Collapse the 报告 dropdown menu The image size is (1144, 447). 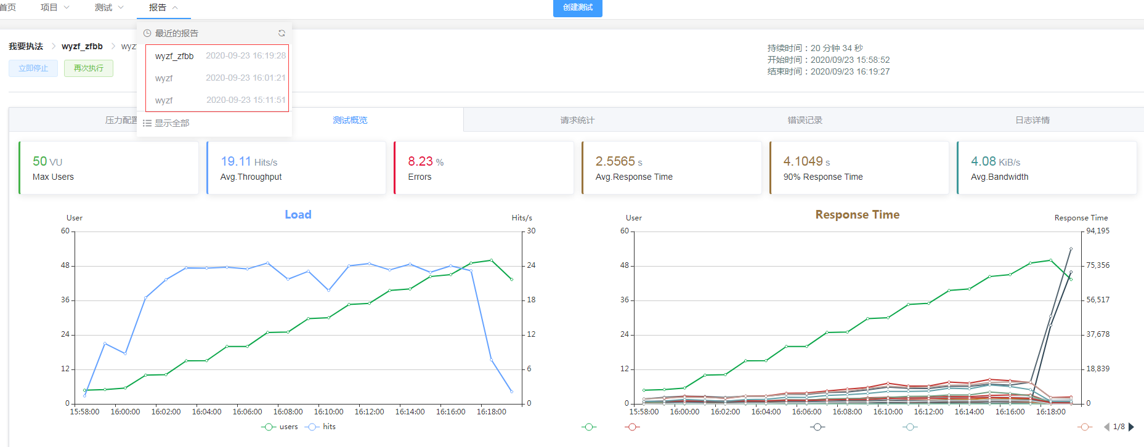coord(163,7)
